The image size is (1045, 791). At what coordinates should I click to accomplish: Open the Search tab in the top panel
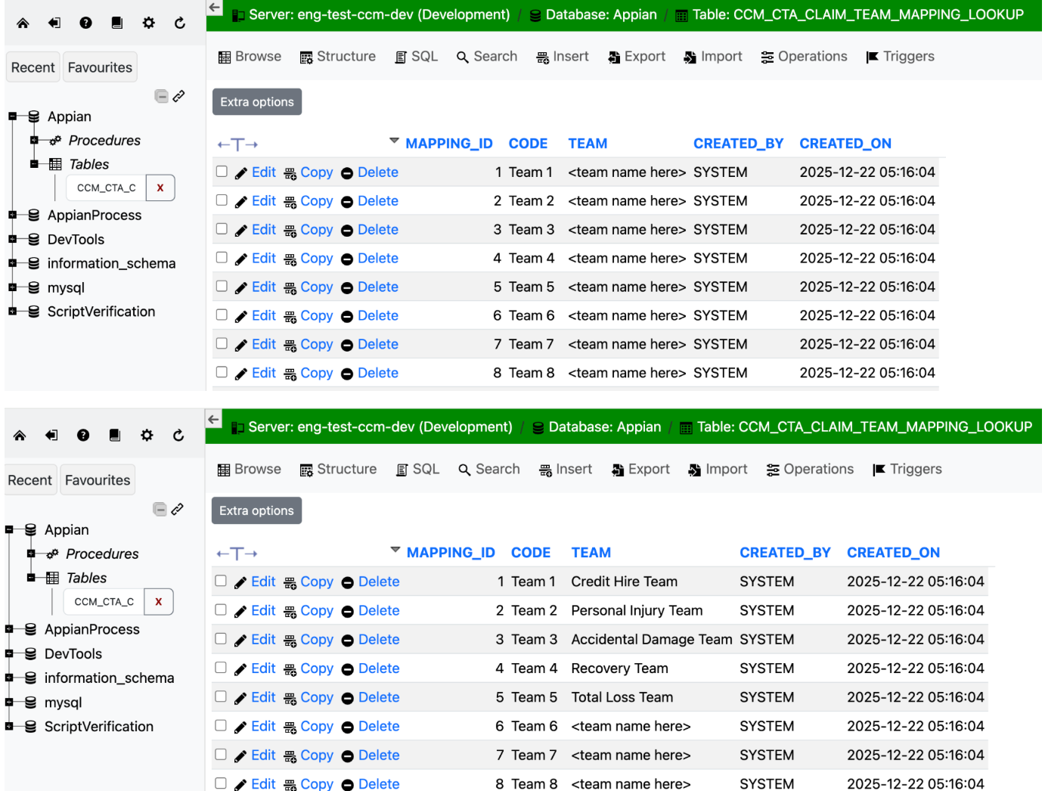pyautogui.click(x=487, y=57)
